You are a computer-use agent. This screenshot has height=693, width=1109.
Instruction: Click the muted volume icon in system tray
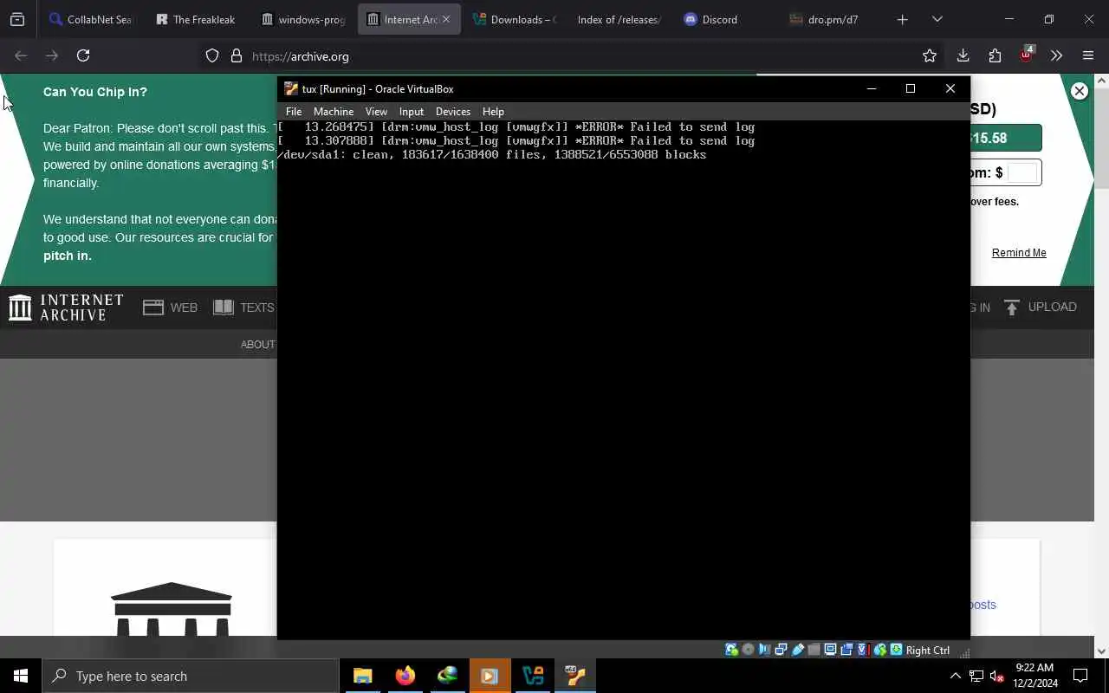pos(996,676)
